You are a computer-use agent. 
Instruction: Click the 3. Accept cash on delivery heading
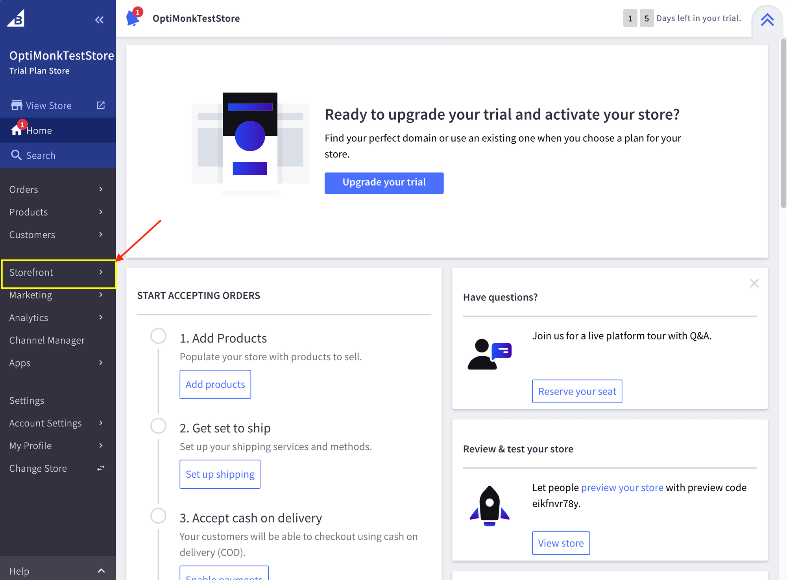point(251,518)
